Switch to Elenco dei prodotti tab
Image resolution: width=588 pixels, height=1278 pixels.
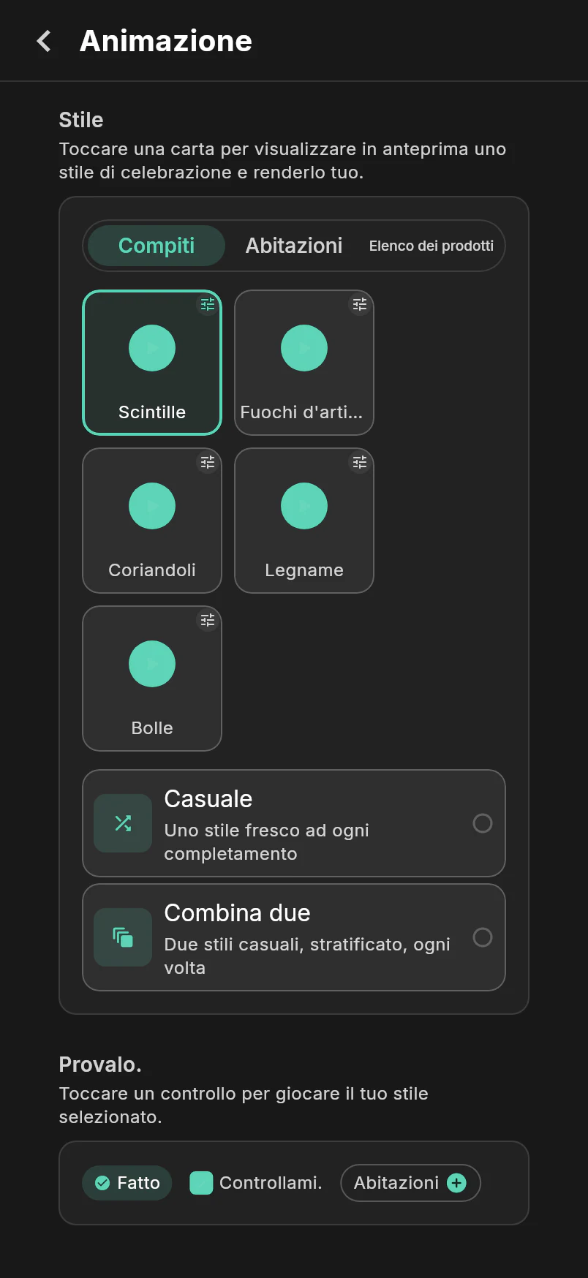coord(431,246)
